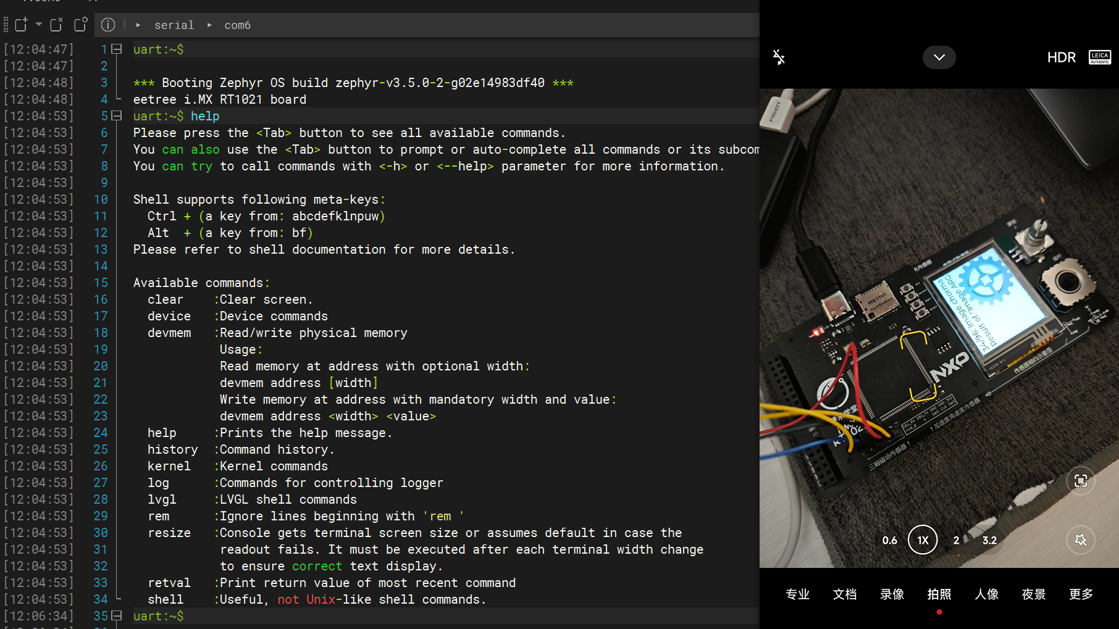Image resolution: width=1119 pixels, height=629 pixels.
Task: Click 'resize' command entry in list
Action: [x=169, y=533]
